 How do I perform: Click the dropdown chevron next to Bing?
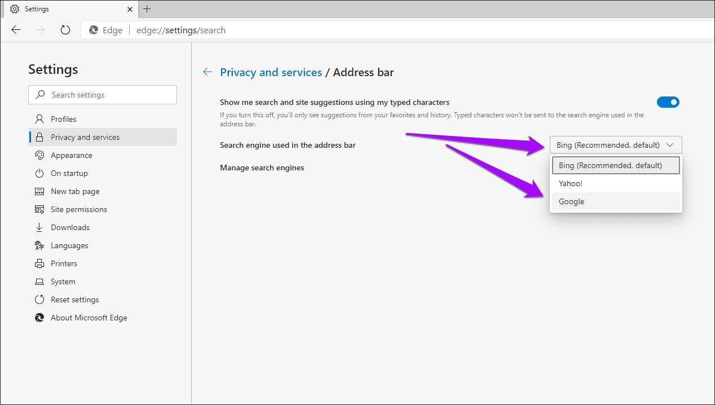click(x=670, y=145)
